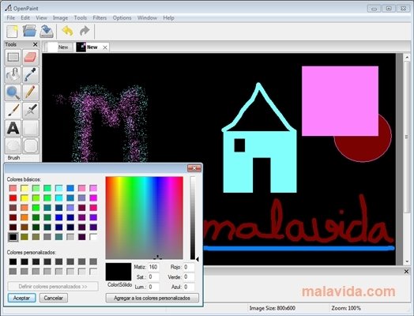
Task: Close the color dialog
Action: [x=194, y=168]
